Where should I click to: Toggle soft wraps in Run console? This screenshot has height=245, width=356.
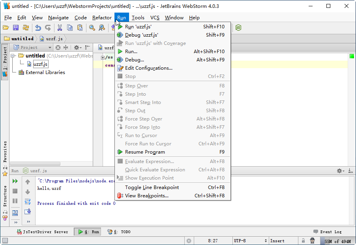[28, 202]
